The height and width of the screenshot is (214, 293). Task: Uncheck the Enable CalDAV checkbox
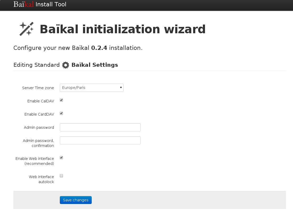(61, 100)
